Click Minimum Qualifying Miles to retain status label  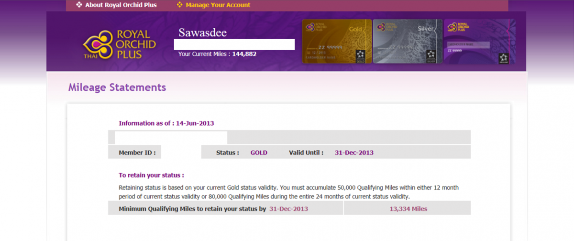[x=192, y=208]
